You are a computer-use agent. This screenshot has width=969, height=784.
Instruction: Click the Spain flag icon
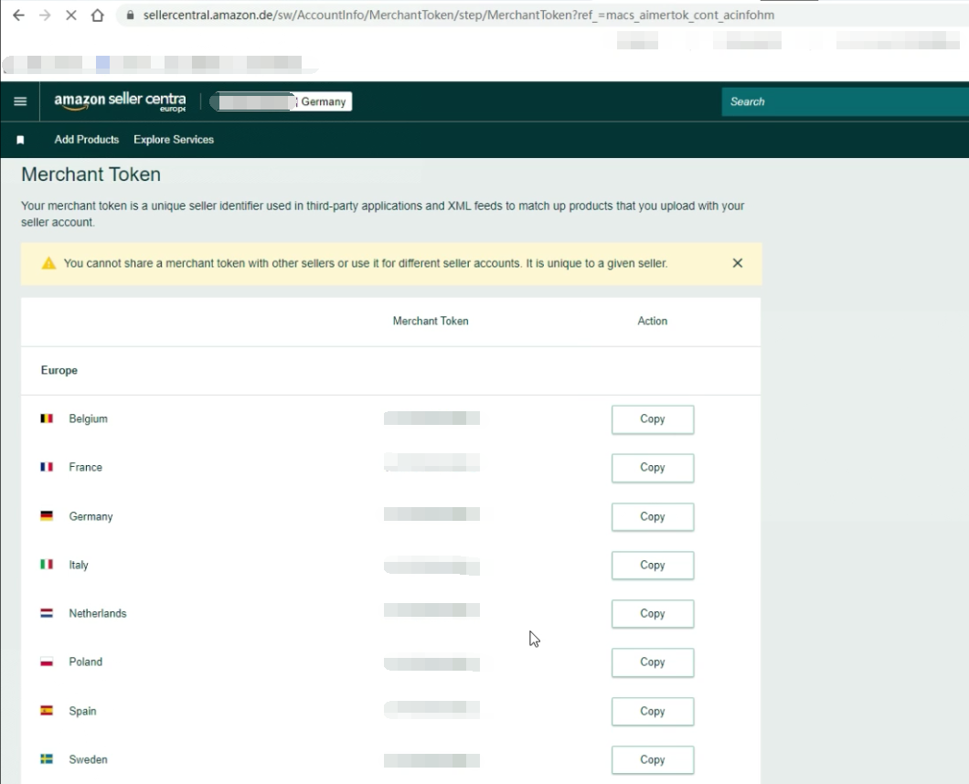[47, 711]
